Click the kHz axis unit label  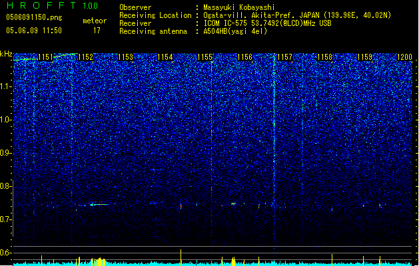tap(6, 54)
